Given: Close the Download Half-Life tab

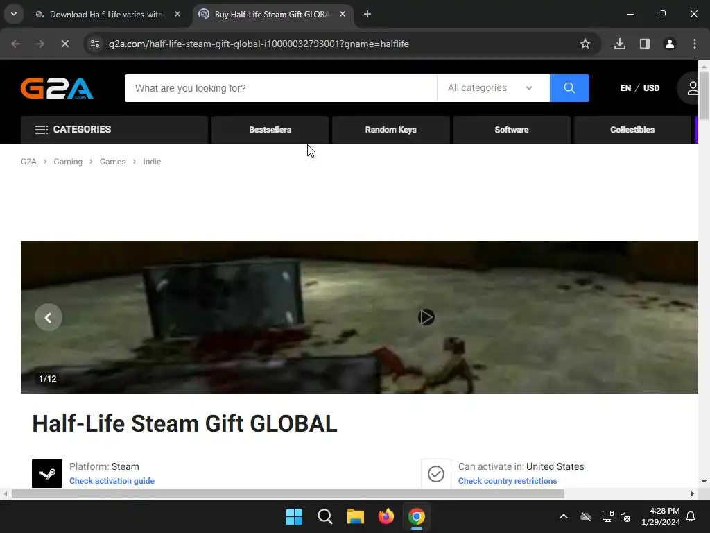Looking at the screenshot, I should pyautogui.click(x=177, y=14).
